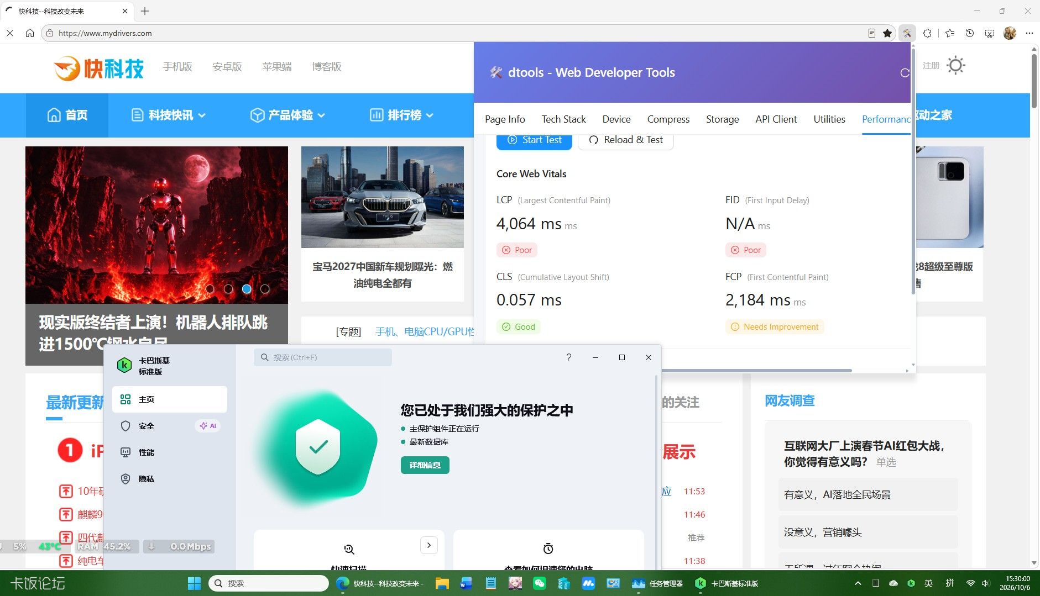Open the browser history icon
The width and height of the screenshot is (1040, 596).
970,33
